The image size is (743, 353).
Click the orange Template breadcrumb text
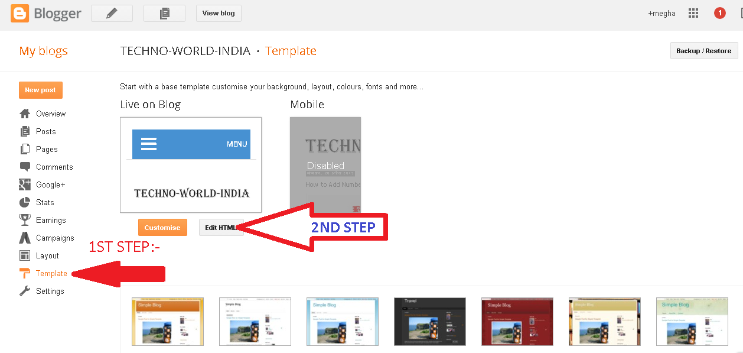[x=291, y=51]
